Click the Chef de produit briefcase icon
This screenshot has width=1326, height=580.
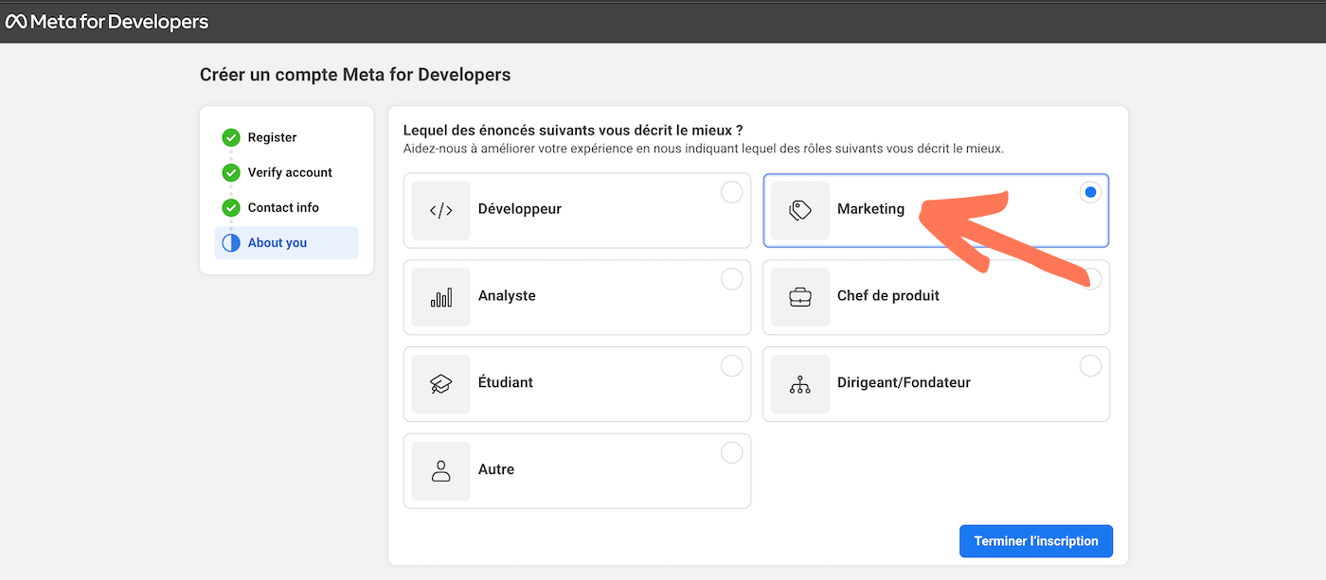click(x=800, y=297)
